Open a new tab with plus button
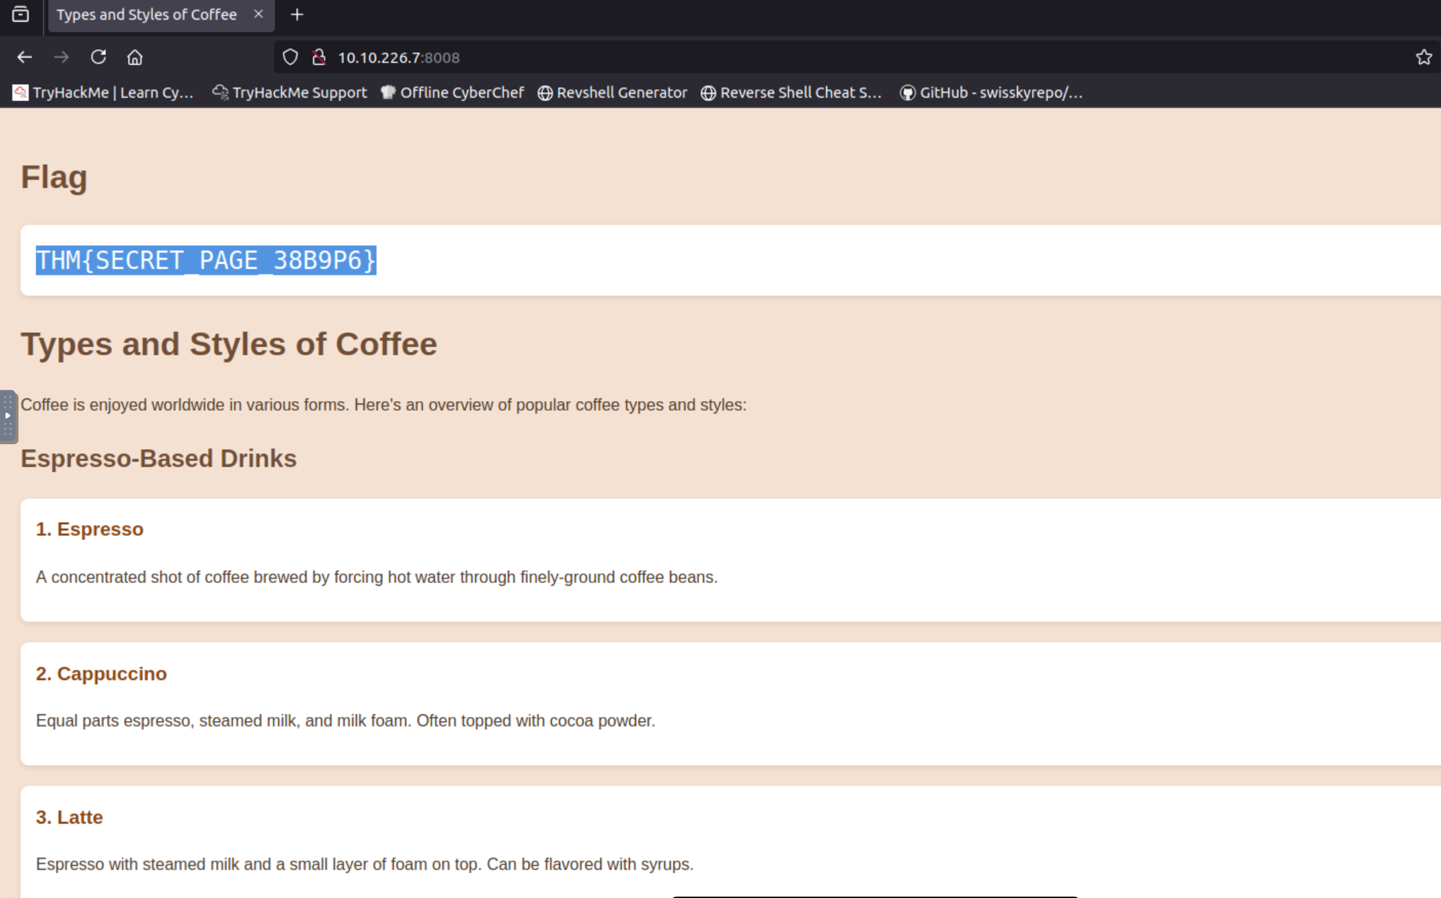Viewport: 1441px width, 898px height. click(x=297, y=14)
